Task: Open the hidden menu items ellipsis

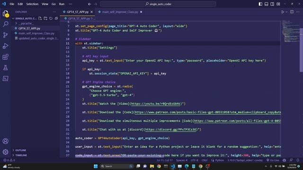Action: point(71,4)
